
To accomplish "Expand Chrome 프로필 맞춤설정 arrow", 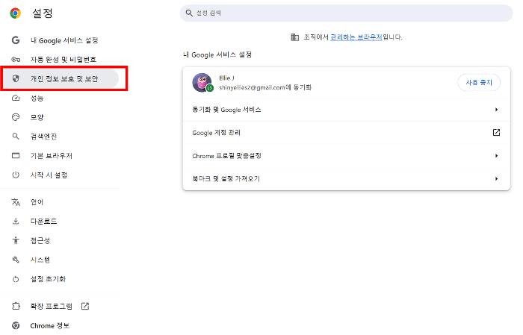I will coord(496,156).
